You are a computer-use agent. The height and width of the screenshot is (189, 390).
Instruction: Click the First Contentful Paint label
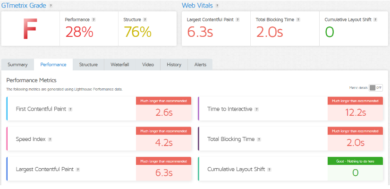(x=41, y=109)
